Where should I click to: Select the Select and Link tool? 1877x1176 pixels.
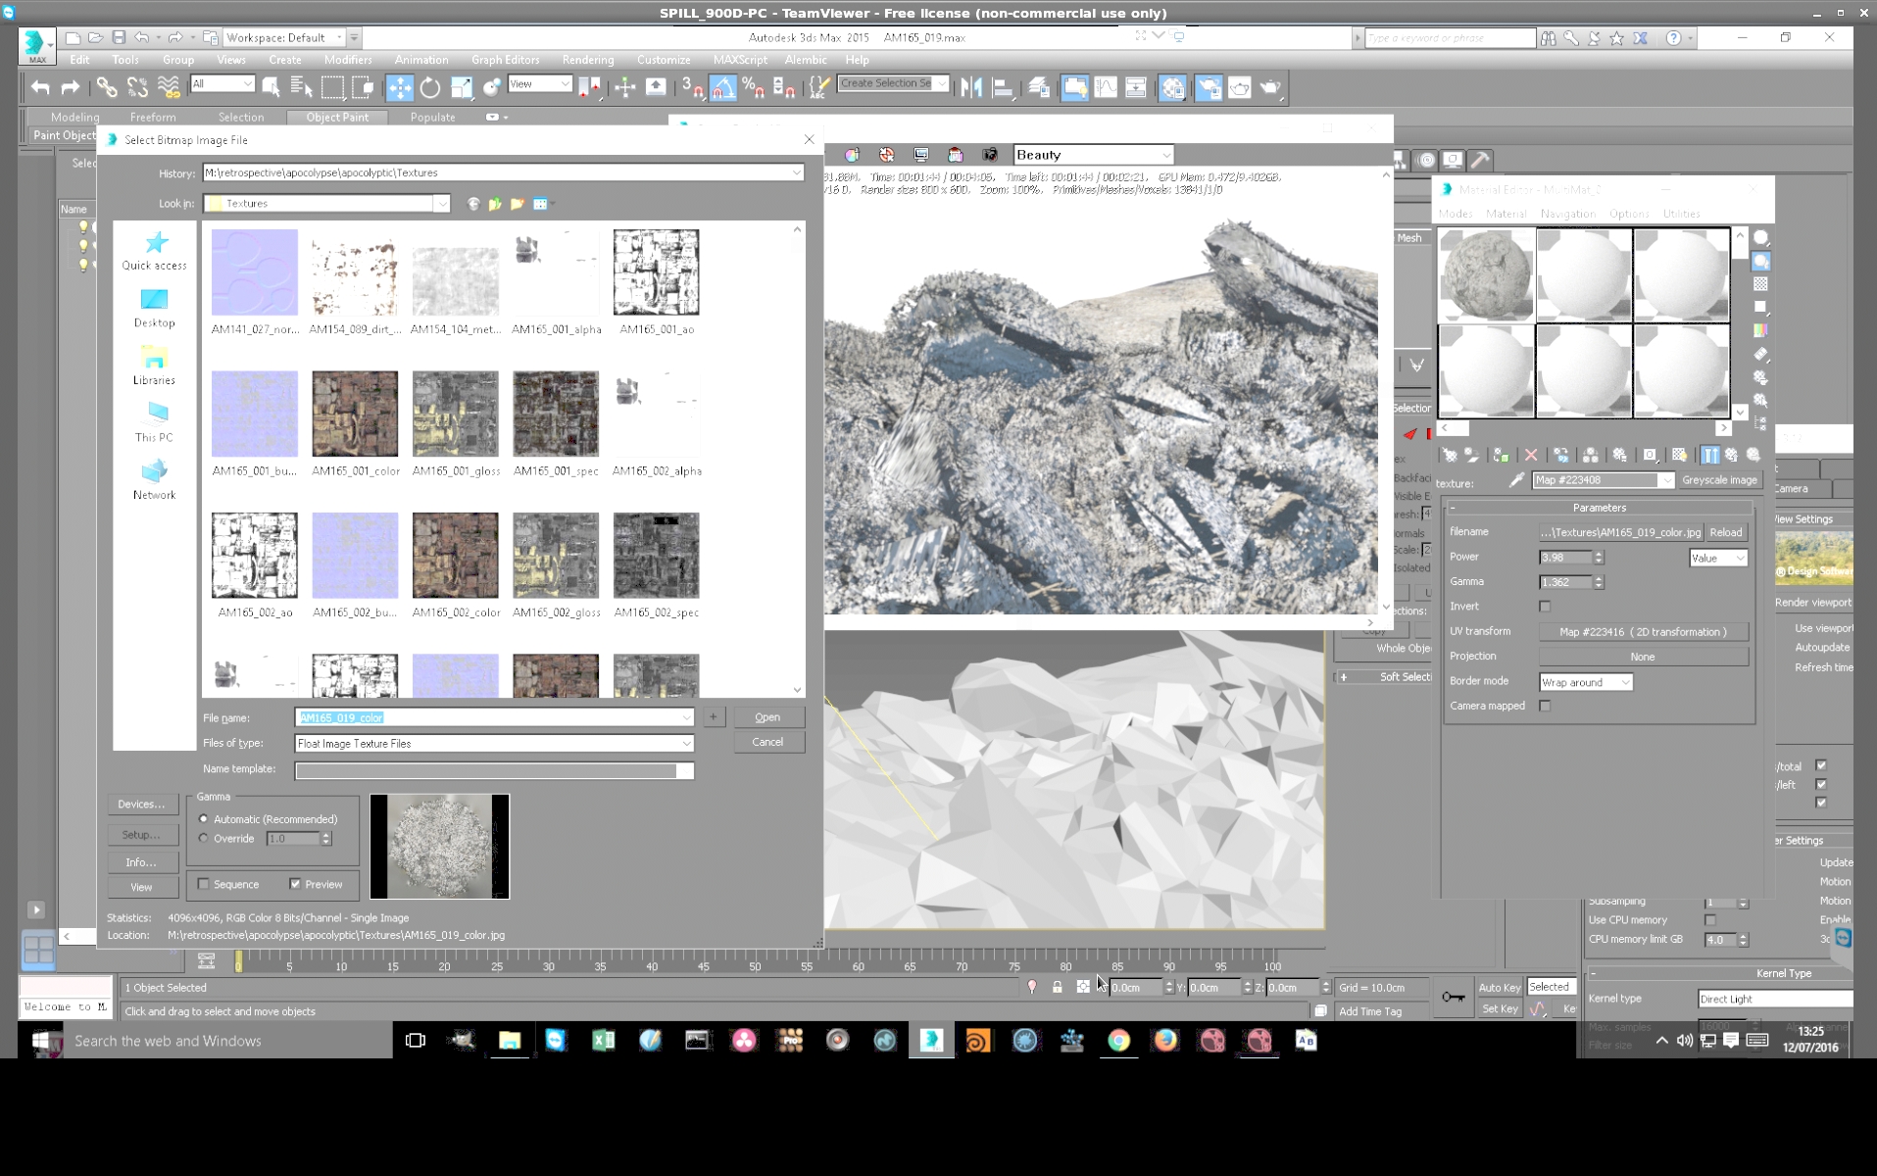[106, 88]
